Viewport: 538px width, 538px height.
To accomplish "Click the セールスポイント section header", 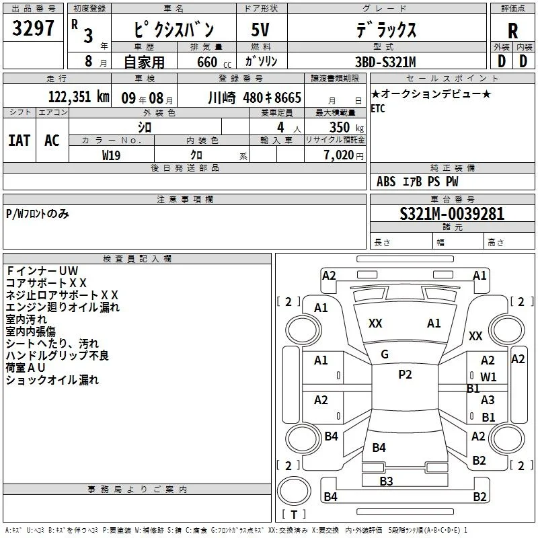I will tap(452, 78).
